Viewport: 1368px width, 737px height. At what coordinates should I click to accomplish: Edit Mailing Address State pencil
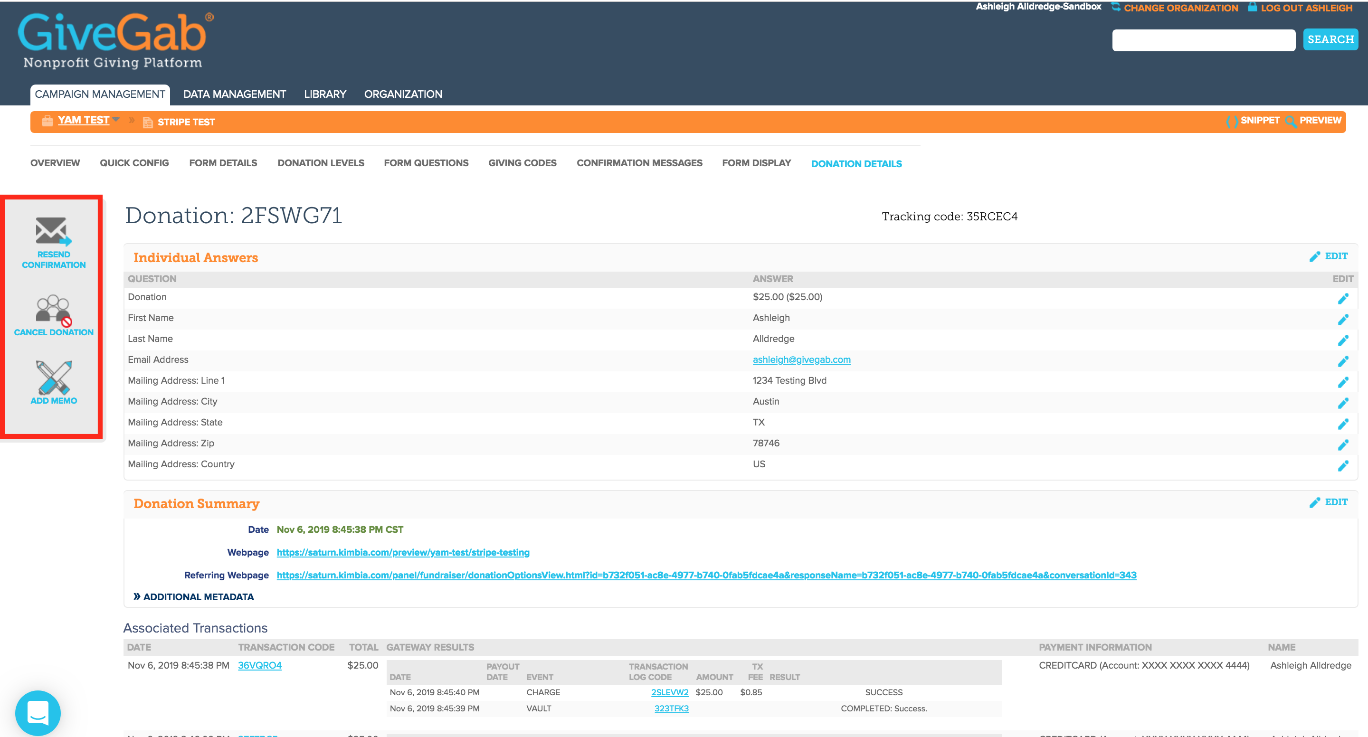[x=1343, y=424]
